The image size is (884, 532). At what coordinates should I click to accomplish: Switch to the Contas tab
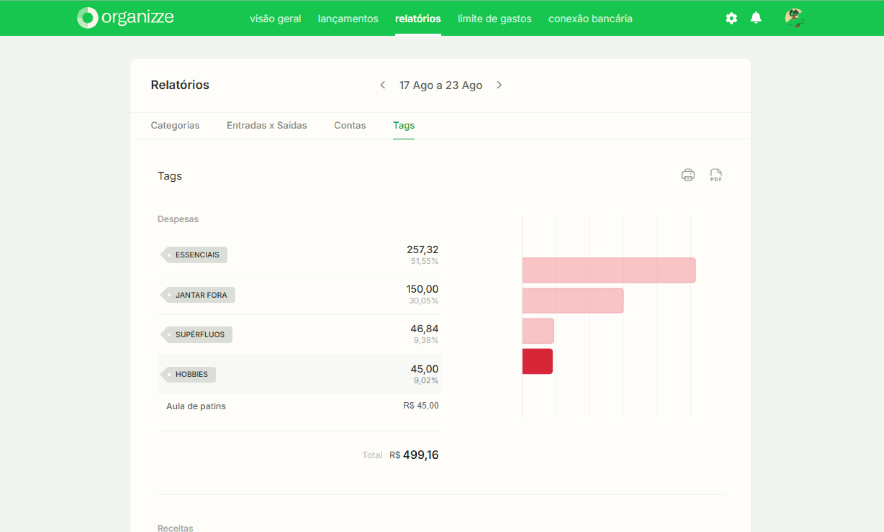pos(350,125)
